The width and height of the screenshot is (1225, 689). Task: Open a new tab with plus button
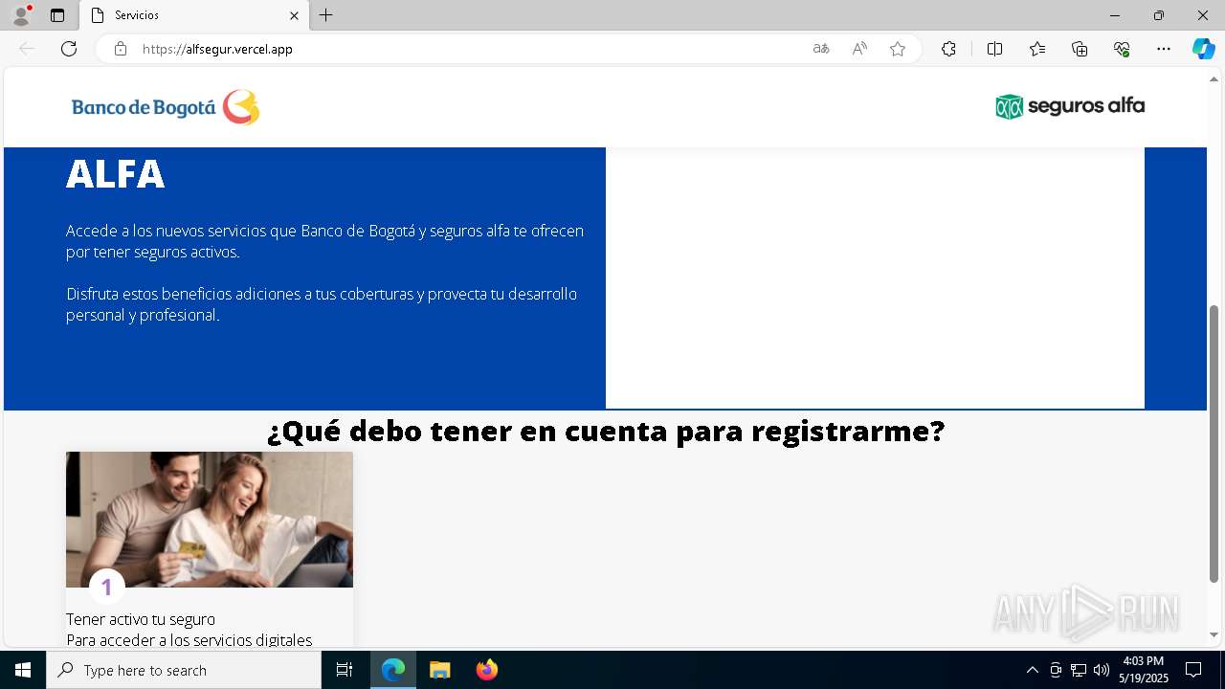(326, 15)
